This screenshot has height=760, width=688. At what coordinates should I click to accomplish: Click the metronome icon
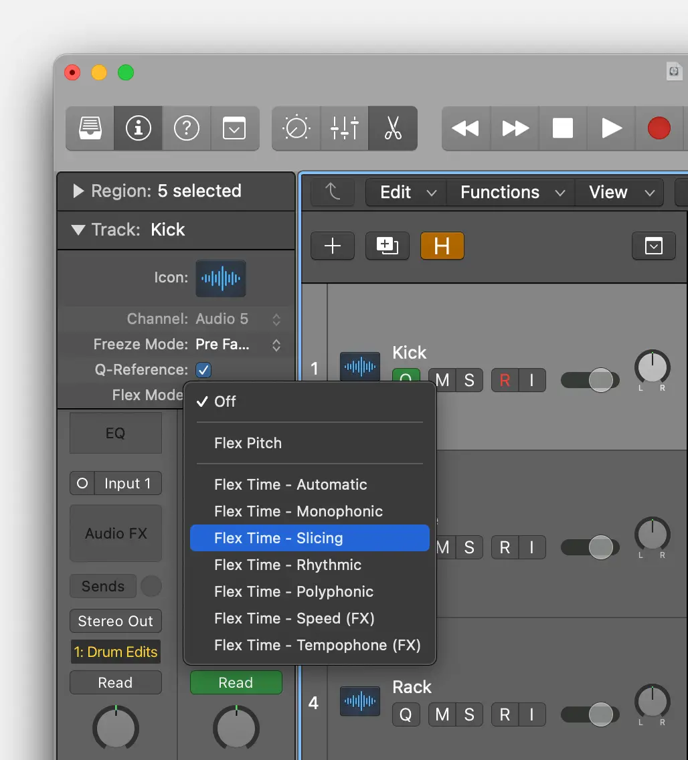[x=295, y=128]
